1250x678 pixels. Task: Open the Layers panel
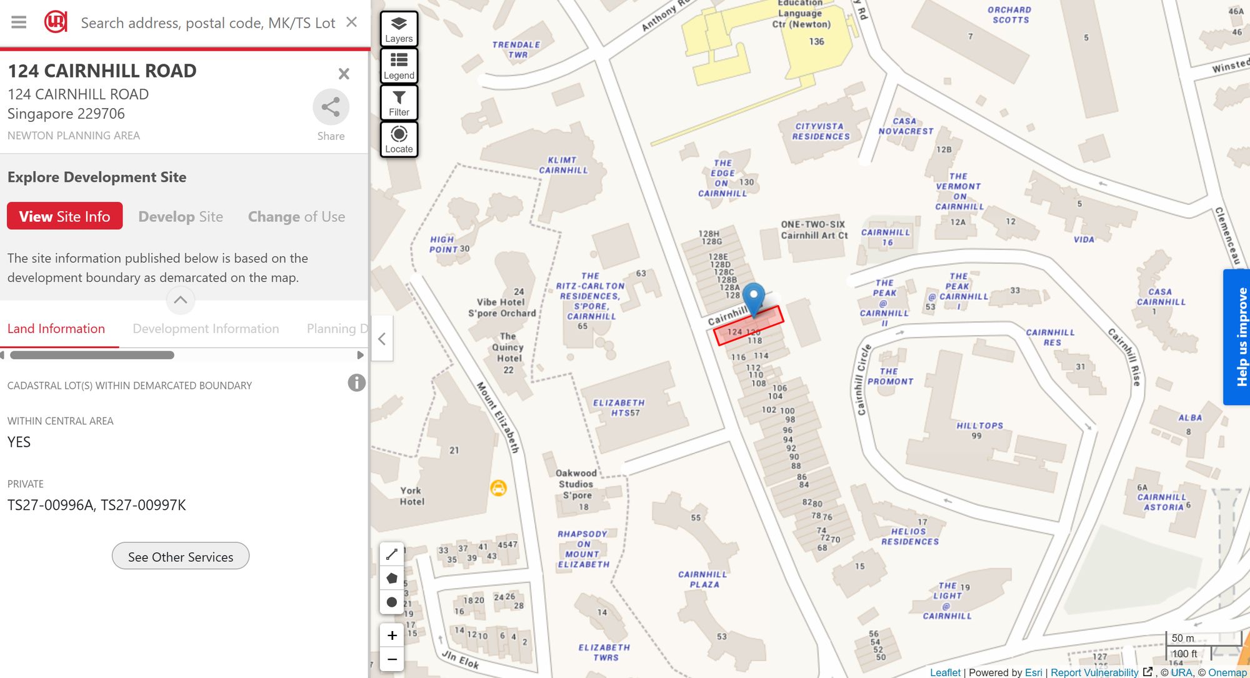pos(399,29)
